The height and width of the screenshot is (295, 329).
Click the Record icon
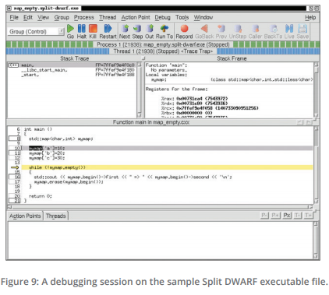[x=184, y=29]
